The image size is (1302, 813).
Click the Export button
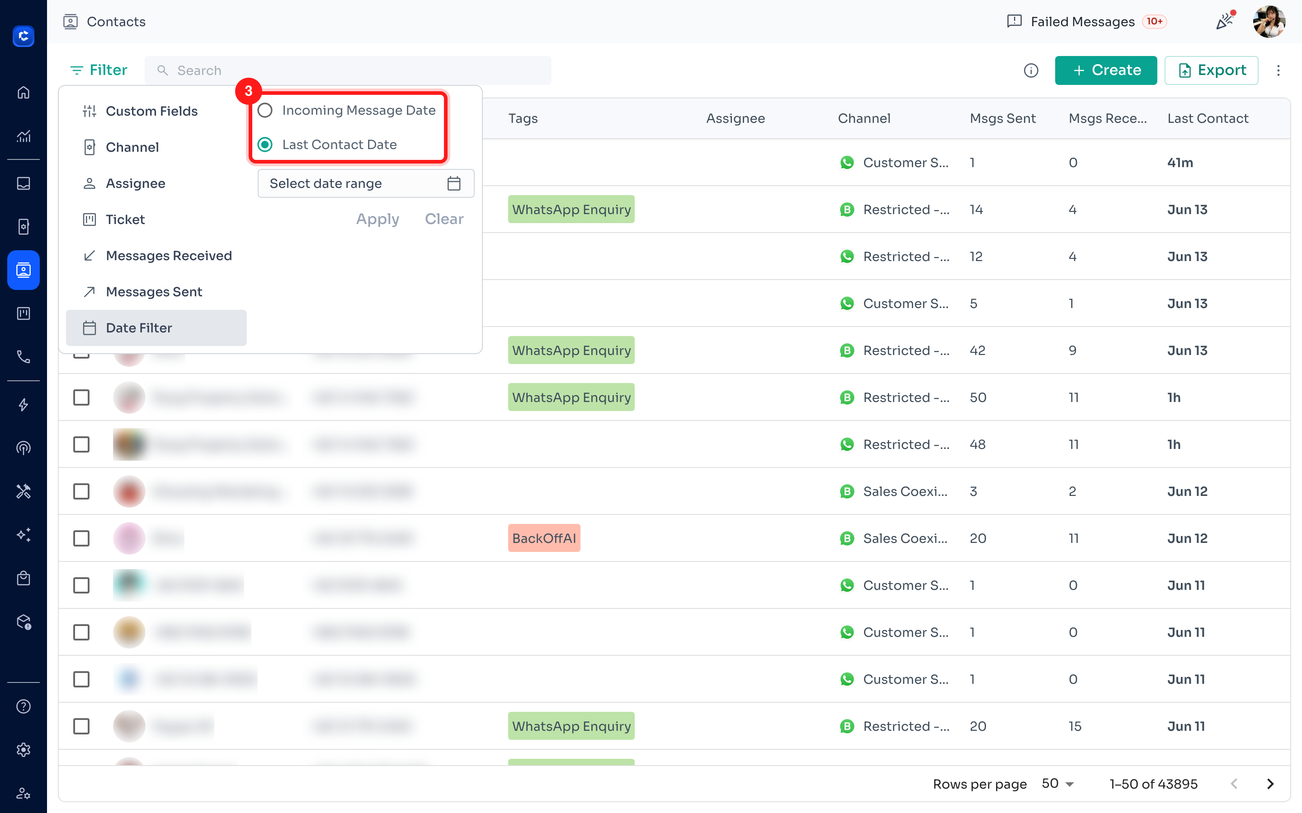[x=1211, y=70]
